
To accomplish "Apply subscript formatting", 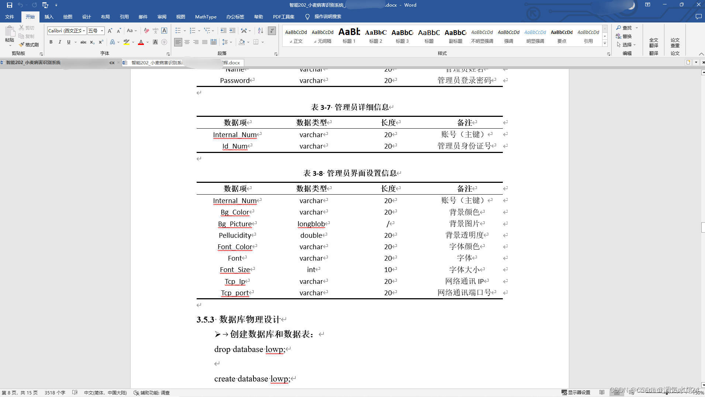I will (92, 42).
